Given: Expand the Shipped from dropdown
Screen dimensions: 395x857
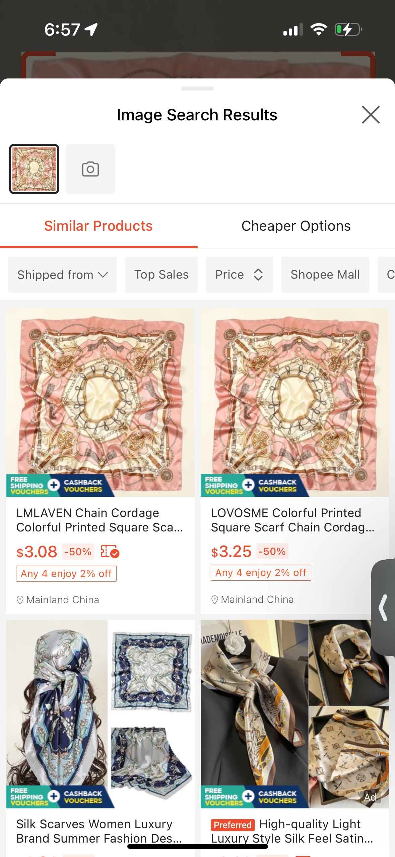Looking at the screenshot, I should point(62,275).
